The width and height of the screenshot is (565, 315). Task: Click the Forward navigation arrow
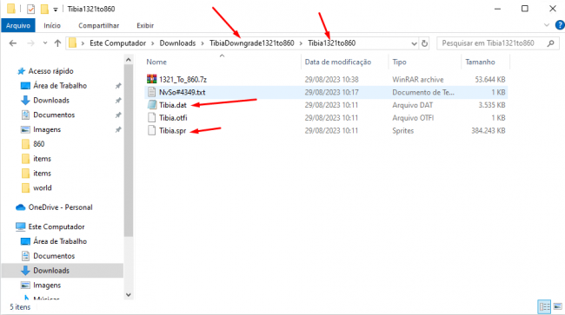click(31, 43)
